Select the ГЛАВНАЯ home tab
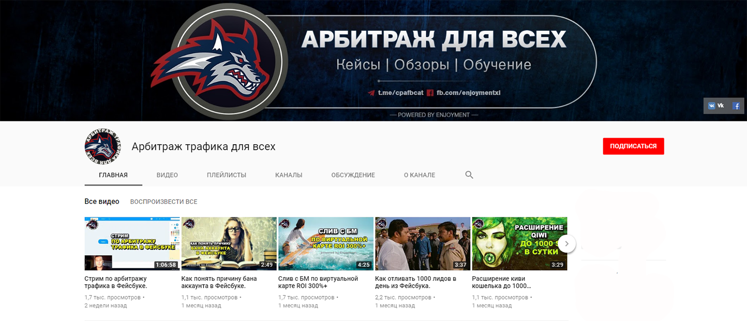 [113, 175]
